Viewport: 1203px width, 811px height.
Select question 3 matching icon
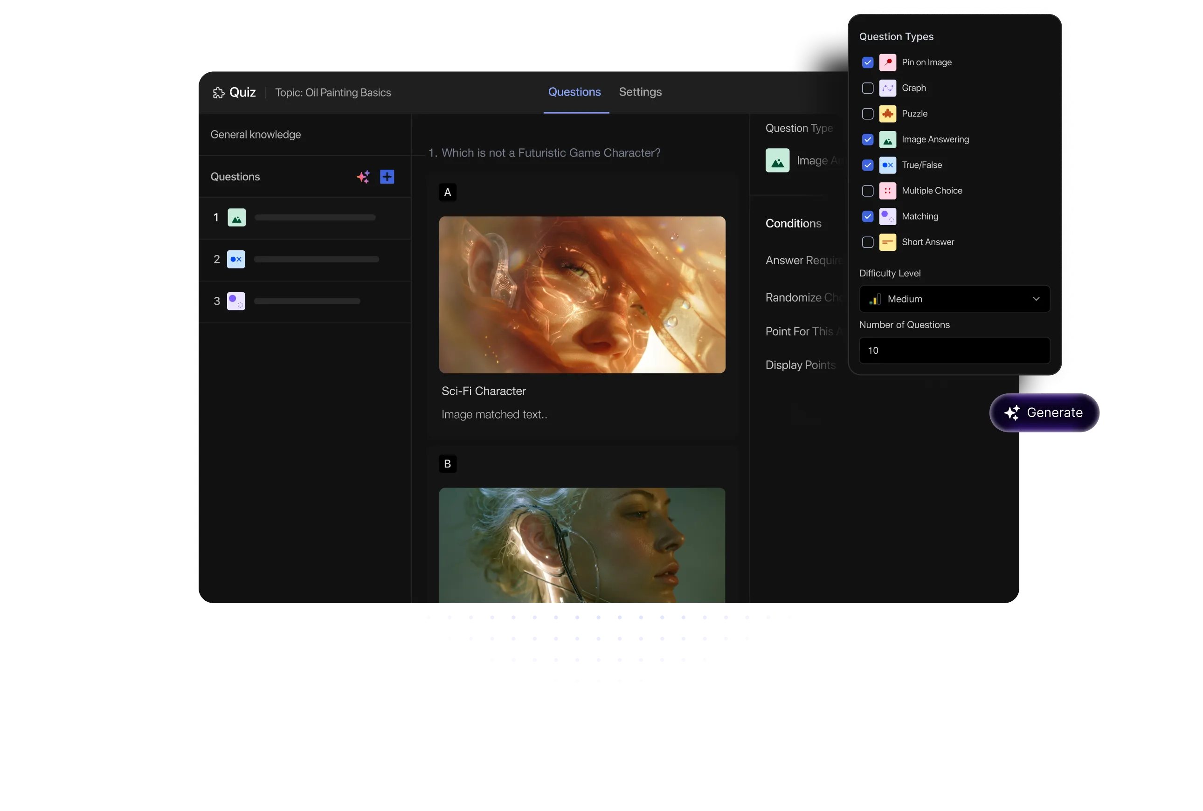(x=236, y=301)
